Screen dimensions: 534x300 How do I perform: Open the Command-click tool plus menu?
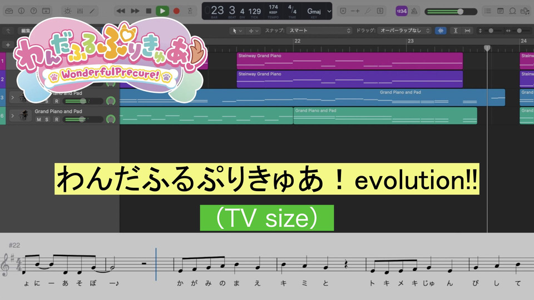[x=254, y=31]
